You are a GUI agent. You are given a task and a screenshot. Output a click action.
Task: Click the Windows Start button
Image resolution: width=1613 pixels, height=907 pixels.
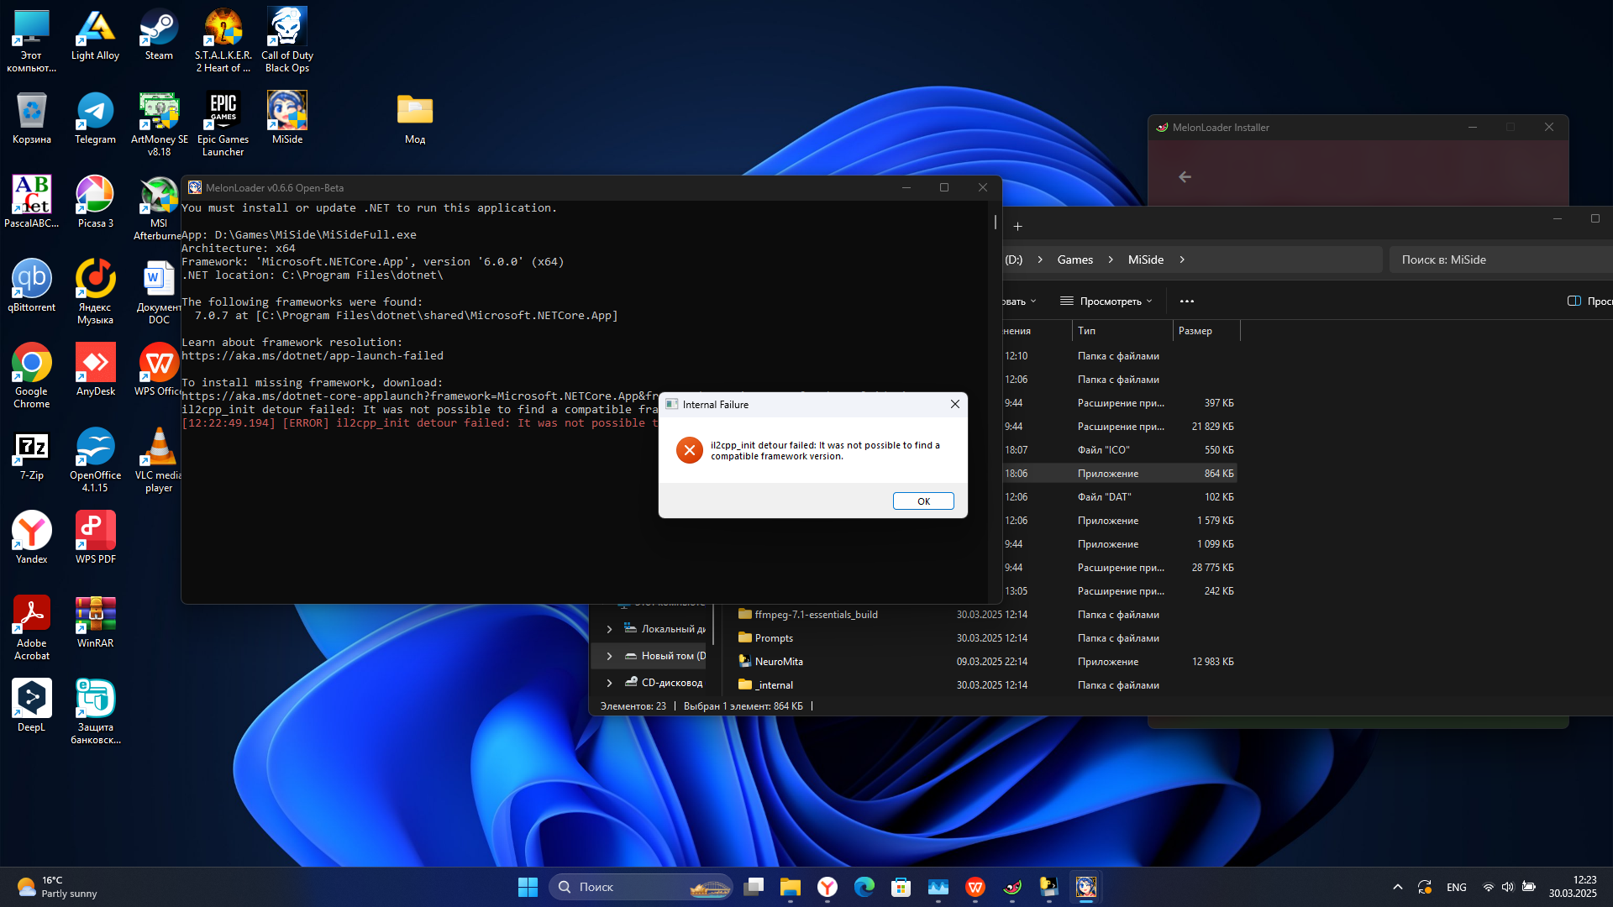point(528,887)
